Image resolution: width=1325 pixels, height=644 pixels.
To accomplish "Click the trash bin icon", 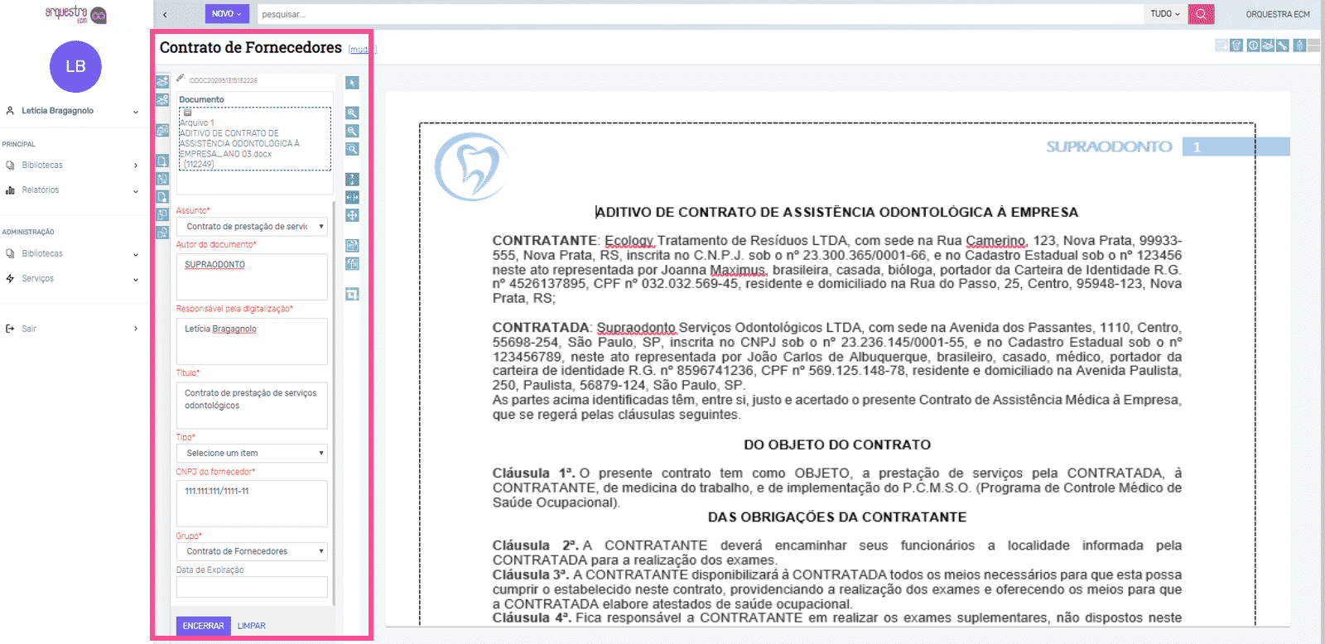I will click(x=1236, y=46).
